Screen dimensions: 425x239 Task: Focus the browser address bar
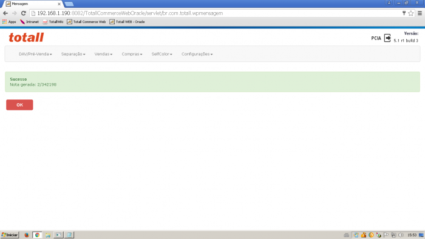pyautogui.click(x=217, y=13)
